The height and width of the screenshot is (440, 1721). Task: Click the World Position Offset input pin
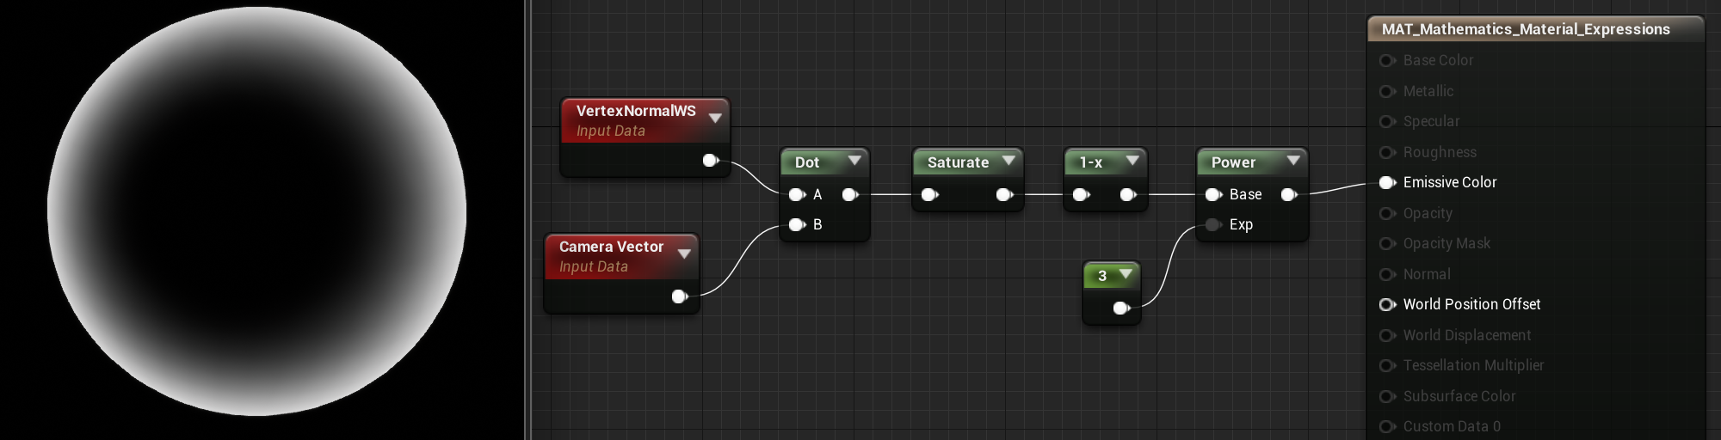1386,304
